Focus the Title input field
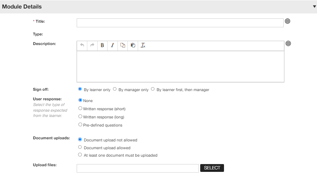The height and width of the screenshot is (174, 317). point(180,23)
